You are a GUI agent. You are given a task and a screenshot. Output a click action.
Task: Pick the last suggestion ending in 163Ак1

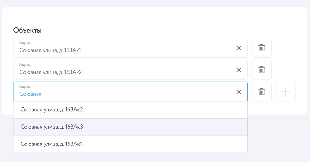[x=51, y=144]
